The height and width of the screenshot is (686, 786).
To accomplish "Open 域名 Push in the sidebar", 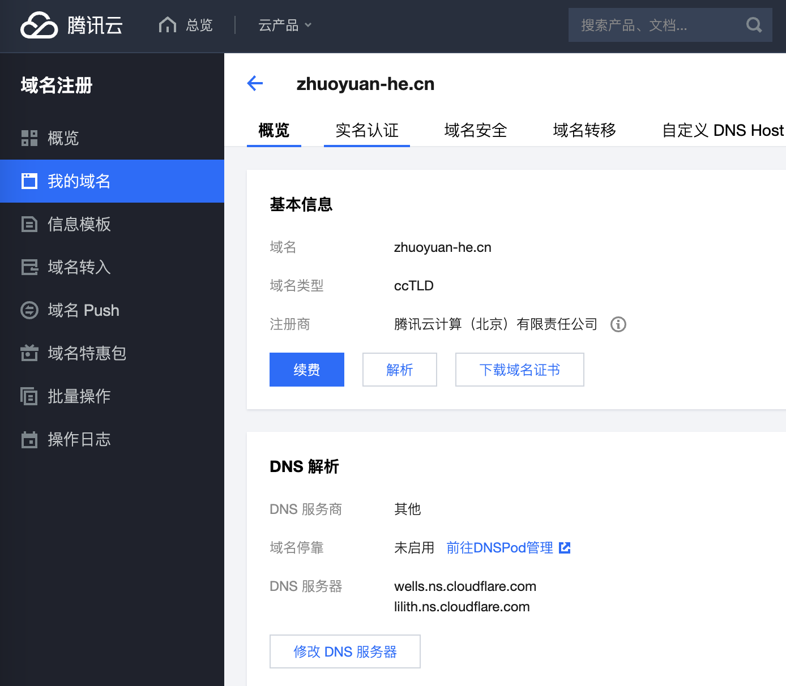I will (112, 310).
